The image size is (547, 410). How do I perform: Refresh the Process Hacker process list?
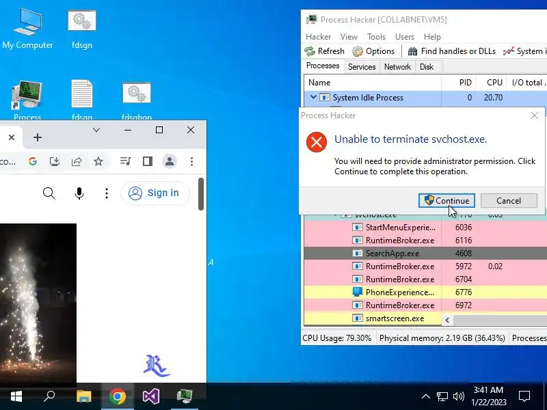coord(324,51)
